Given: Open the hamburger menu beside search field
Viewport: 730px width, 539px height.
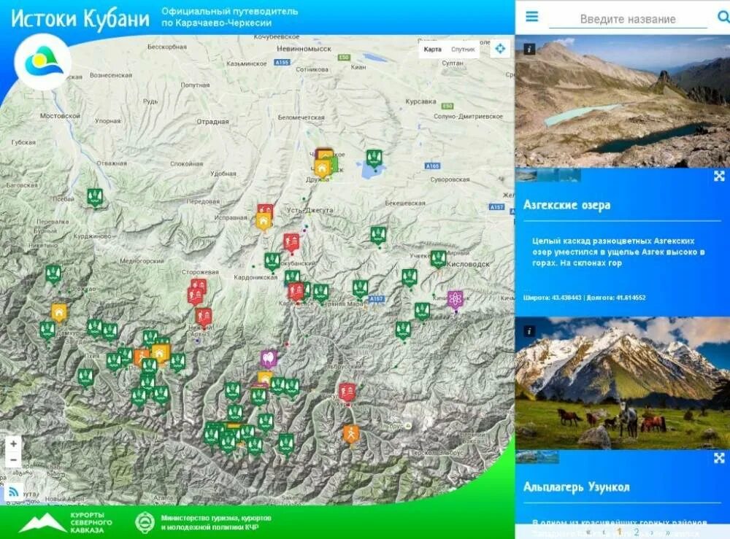Looking at the screenshot, I should (x=531, y=17).
